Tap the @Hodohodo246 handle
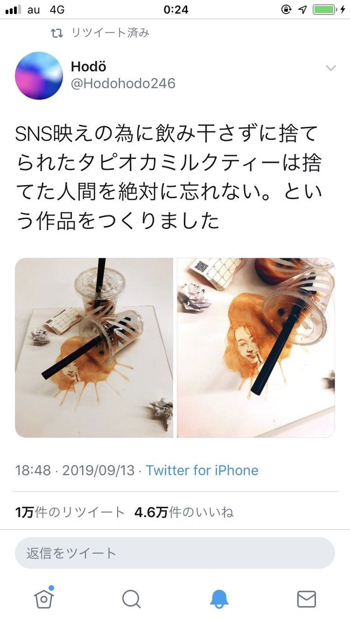Viewport: 350px width, 622px height. pyautogui.click(x=123, y=84)
